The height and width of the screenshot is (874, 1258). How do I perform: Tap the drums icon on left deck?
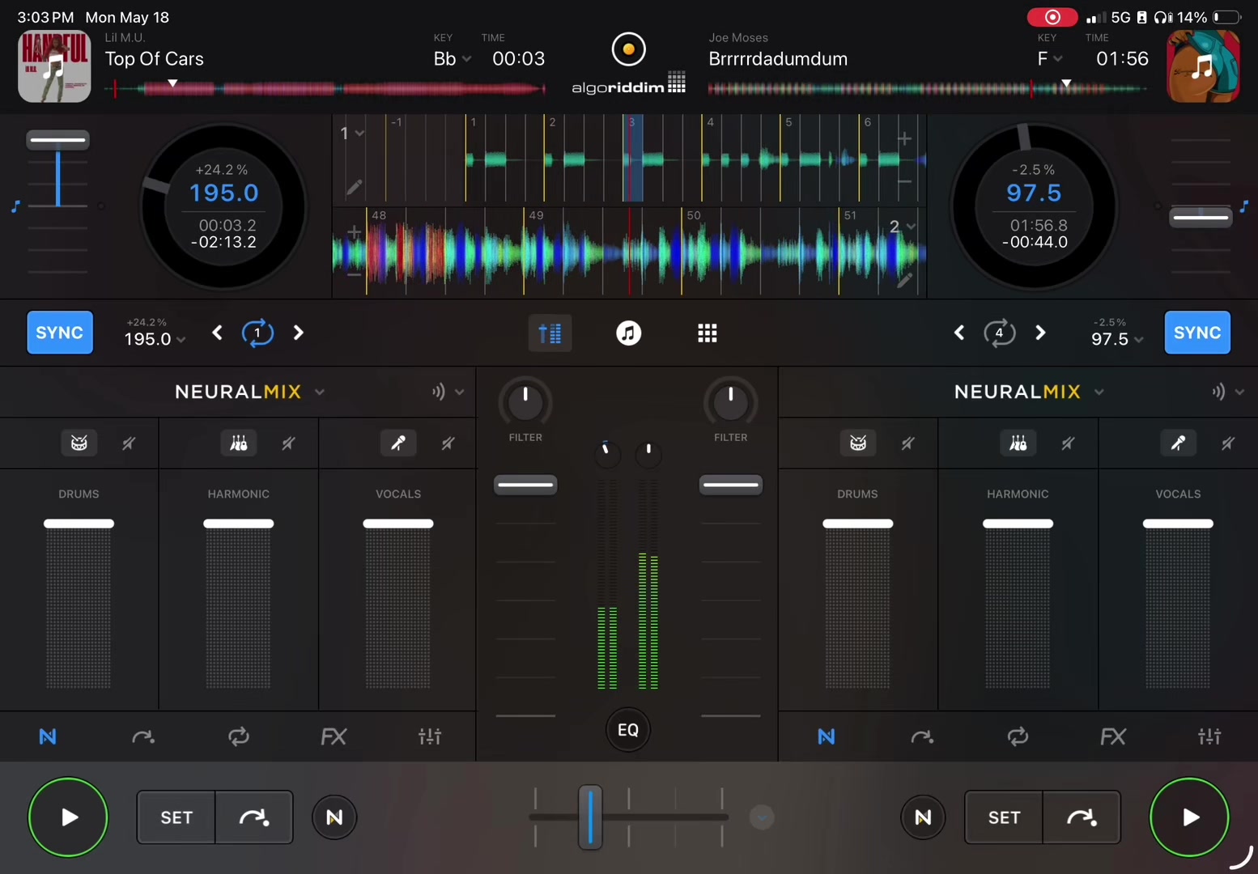79,443
